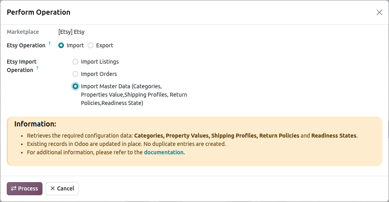This screenshot has height=202, width=389.
Task: Show help tooltip for Etsy Operation
Action: (50, 43)
